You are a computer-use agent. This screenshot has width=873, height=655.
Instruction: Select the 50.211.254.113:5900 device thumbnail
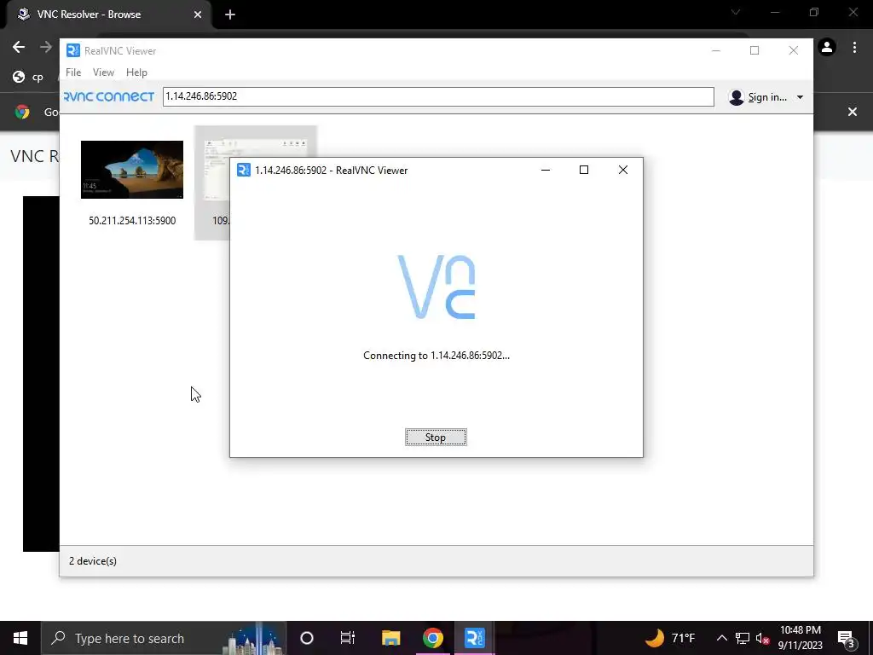132,170
